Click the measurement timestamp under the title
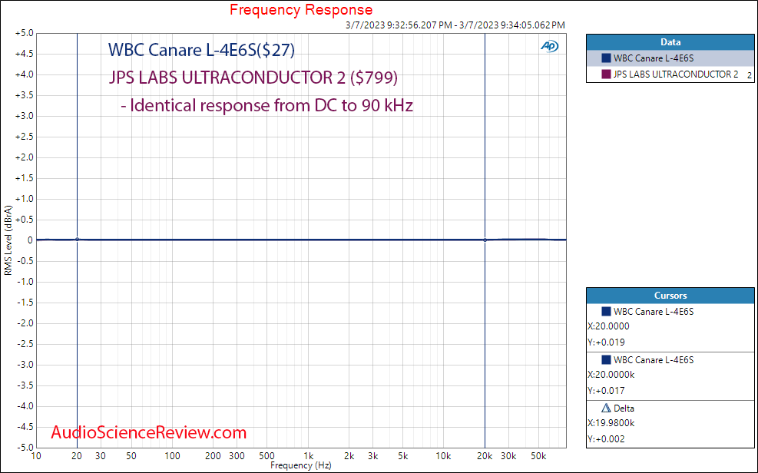758x473 pixels. [455, 25]
